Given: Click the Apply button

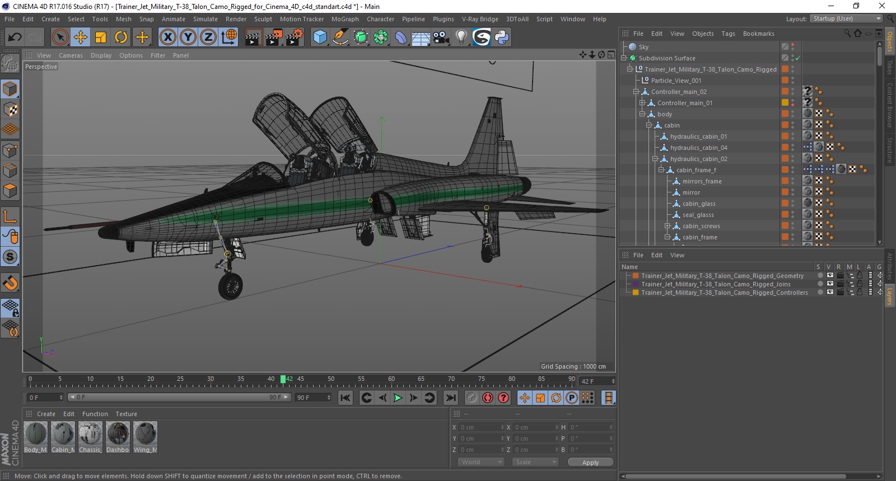Looking at the screenshot, I should click(590, 463).
